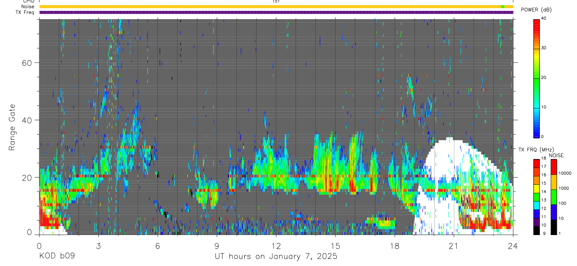The image size is (577, 266).
Task: Pick the red 17-18 MHz frequency swatch
Action: (537, 163)
